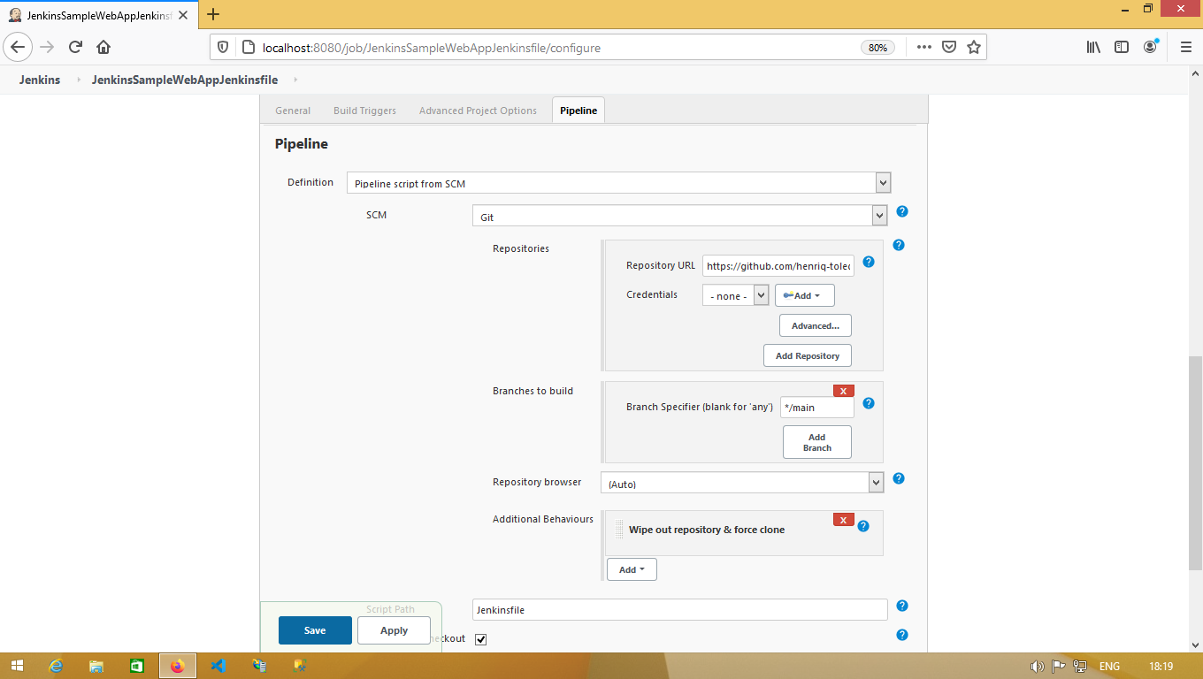Open a new browser tab

tap(213, 14)
